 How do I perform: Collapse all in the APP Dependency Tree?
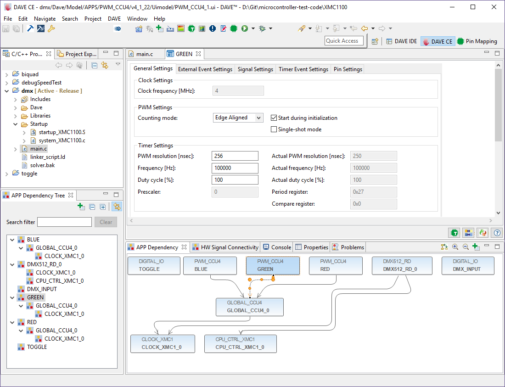tap(92, 207)
